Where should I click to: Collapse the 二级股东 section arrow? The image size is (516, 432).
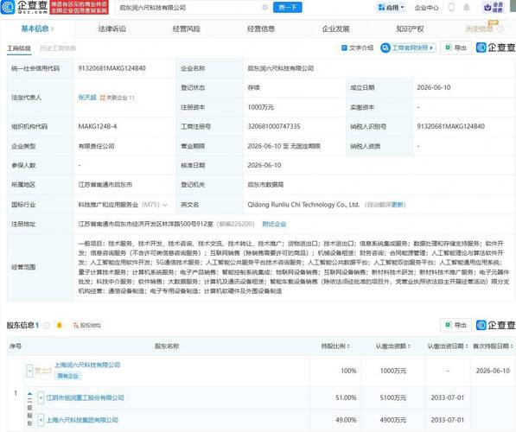click(29, 393)
